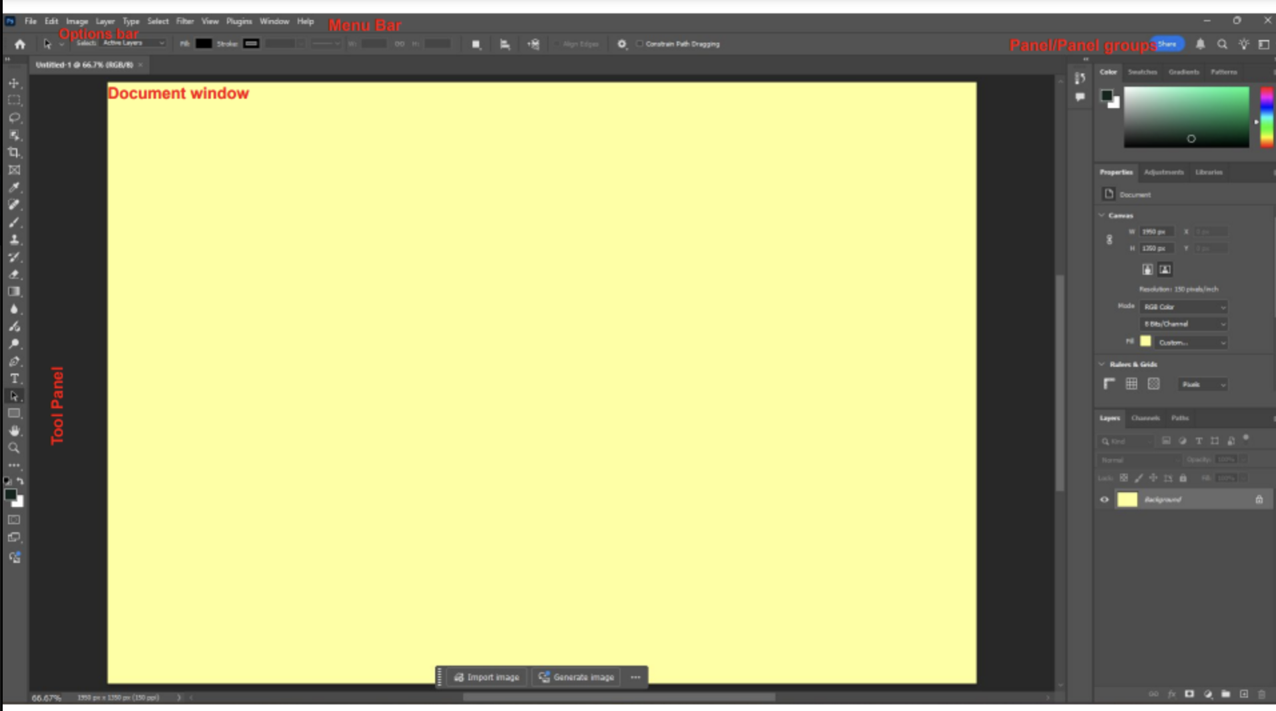Open the Window menu

274,21
